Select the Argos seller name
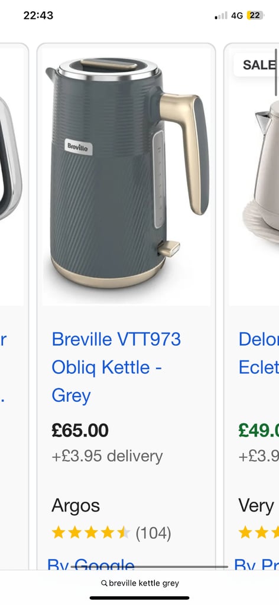This screenshot has height=605, width=279. click(x=76, y=506)
